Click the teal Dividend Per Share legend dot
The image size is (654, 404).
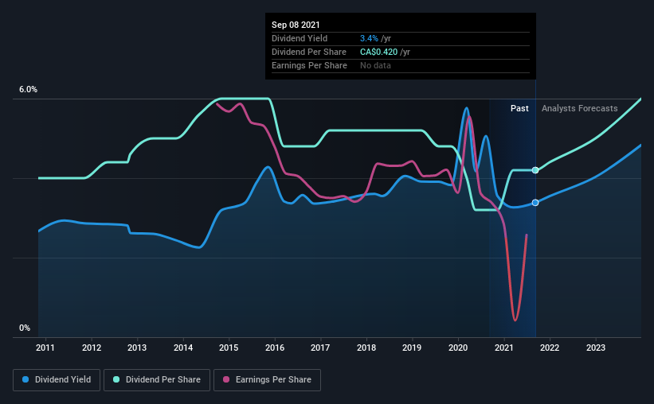pos(116,379)
